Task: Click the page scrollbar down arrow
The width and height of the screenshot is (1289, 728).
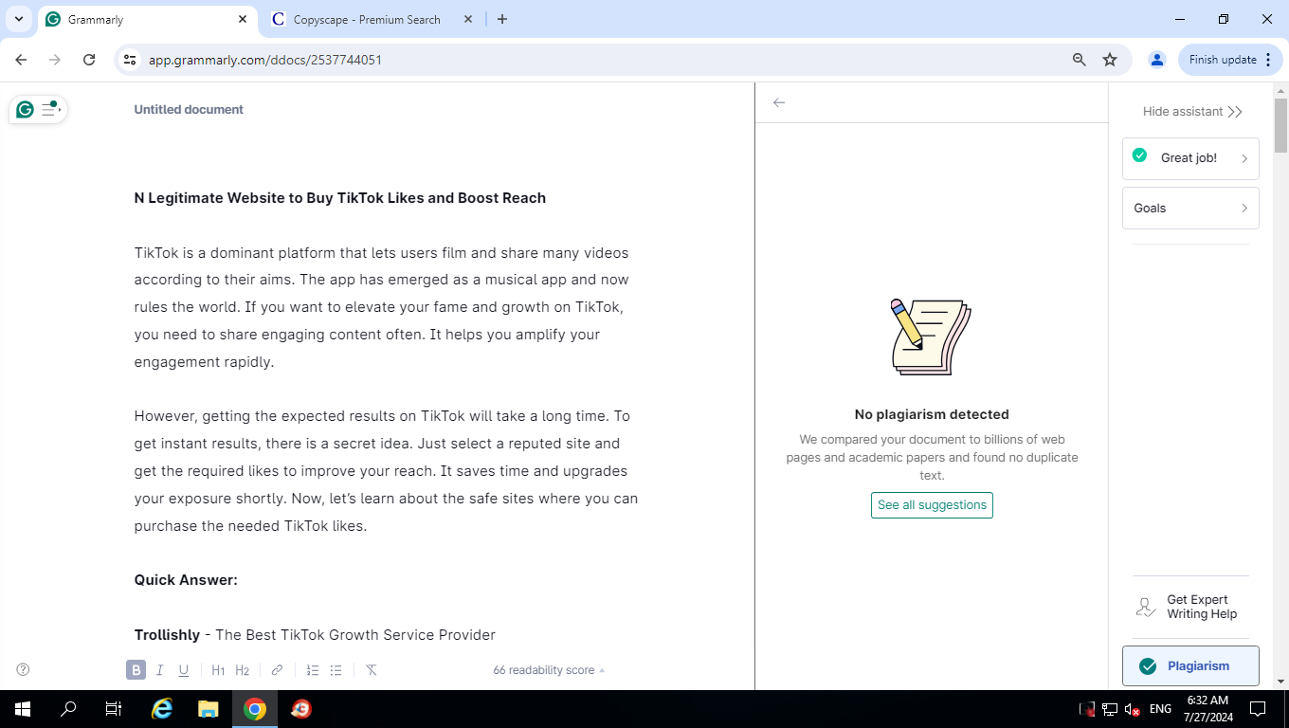Action: tap(1280, 681)
